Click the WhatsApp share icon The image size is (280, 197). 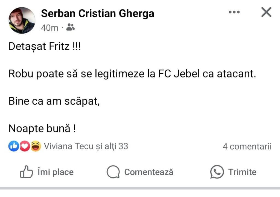pos(217,172)
